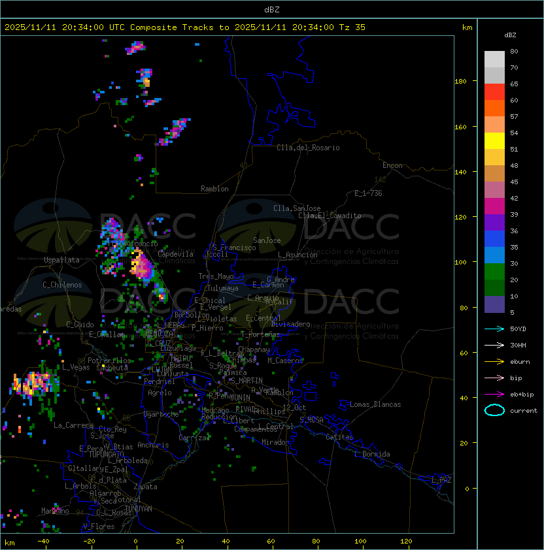Click the Divisadero label
Screen dimensions: 544x550
click(x=291, y=324)
